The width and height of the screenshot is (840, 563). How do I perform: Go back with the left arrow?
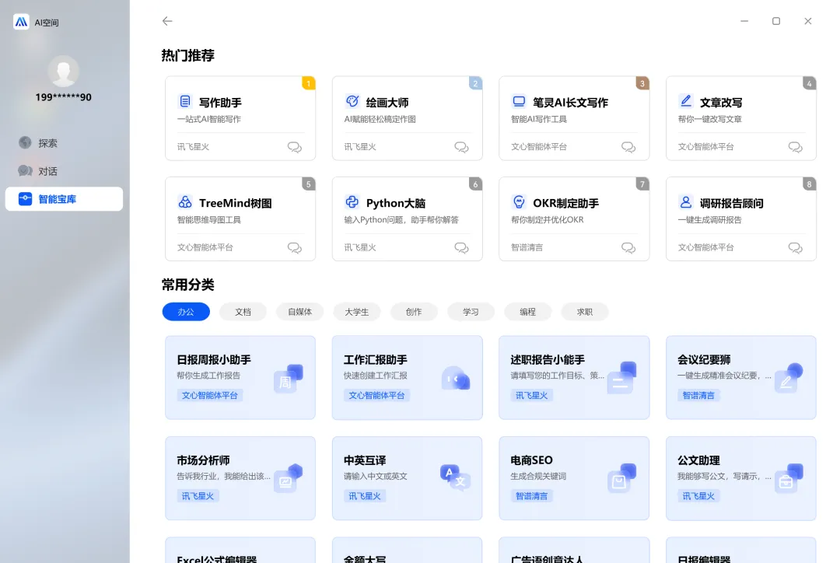[167, 21]
